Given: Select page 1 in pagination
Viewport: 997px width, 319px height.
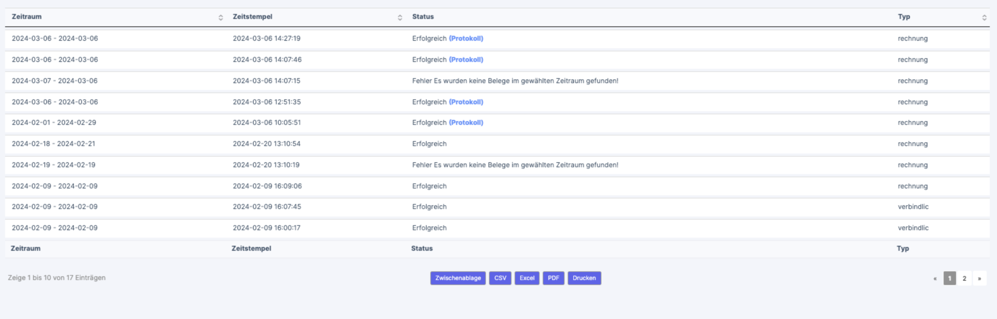Looking at the screenshot, I should click(949, 278).
